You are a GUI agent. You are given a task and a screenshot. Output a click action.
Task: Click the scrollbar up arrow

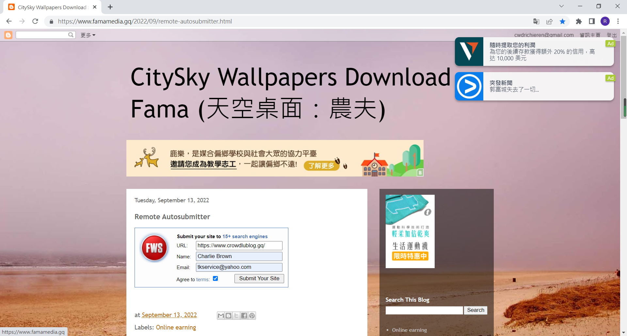[623, 33]
